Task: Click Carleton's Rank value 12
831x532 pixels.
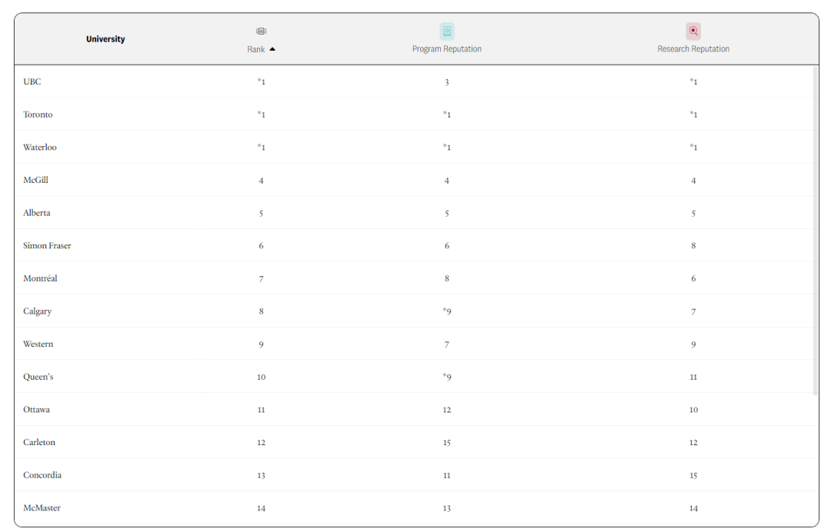Action: (x=262, y=443)
